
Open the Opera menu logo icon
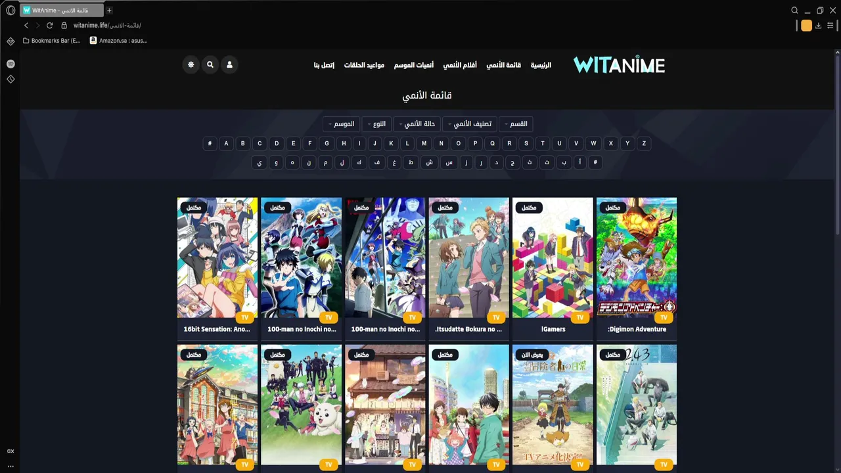tap(11, 11)
